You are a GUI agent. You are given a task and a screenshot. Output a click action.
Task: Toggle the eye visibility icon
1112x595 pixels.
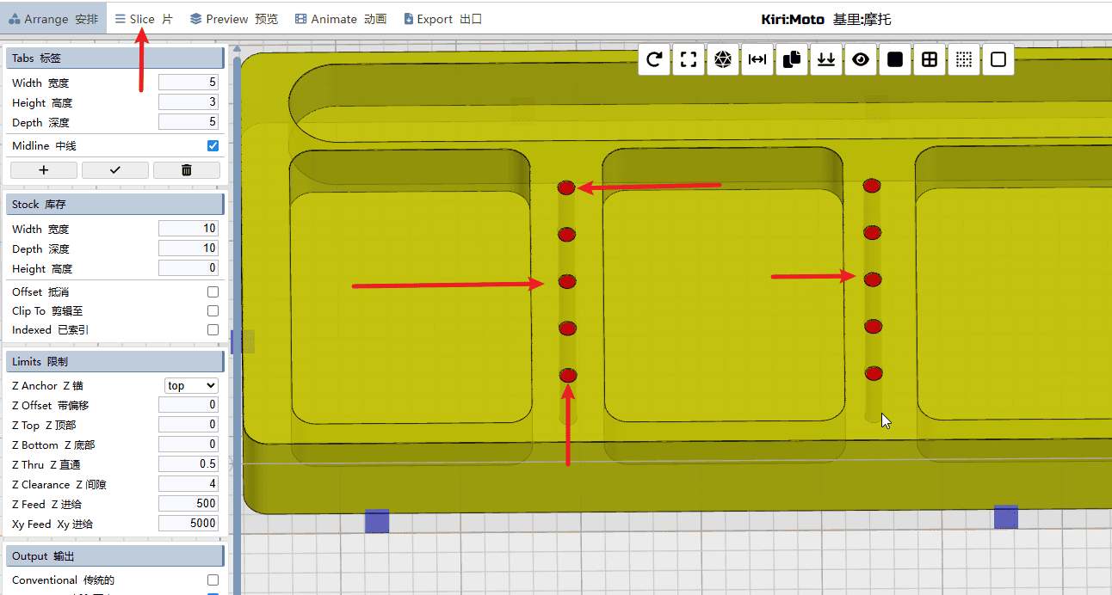pos(861,59)
